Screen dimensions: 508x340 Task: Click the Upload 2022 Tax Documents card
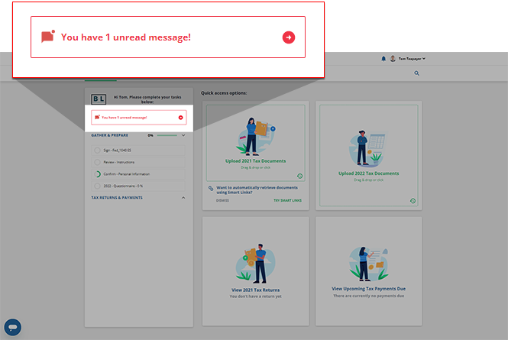(369, 155)
